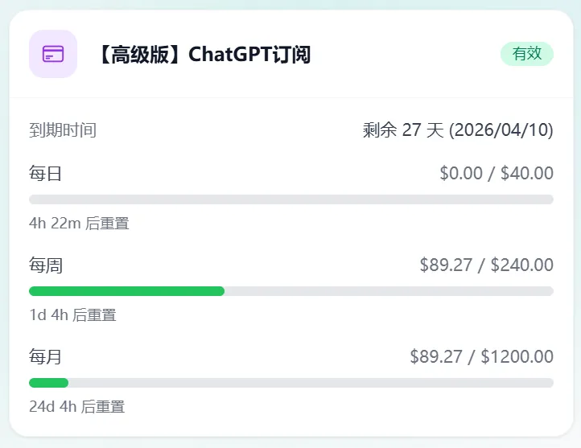
Task: Click the 每日 daily quota label
Action: click(46, 173)
